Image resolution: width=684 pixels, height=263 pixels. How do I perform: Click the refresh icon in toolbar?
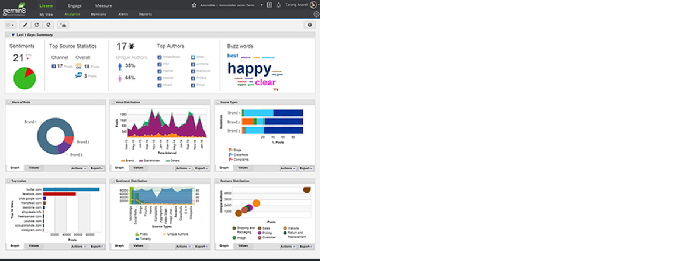(x=37, y=25)
